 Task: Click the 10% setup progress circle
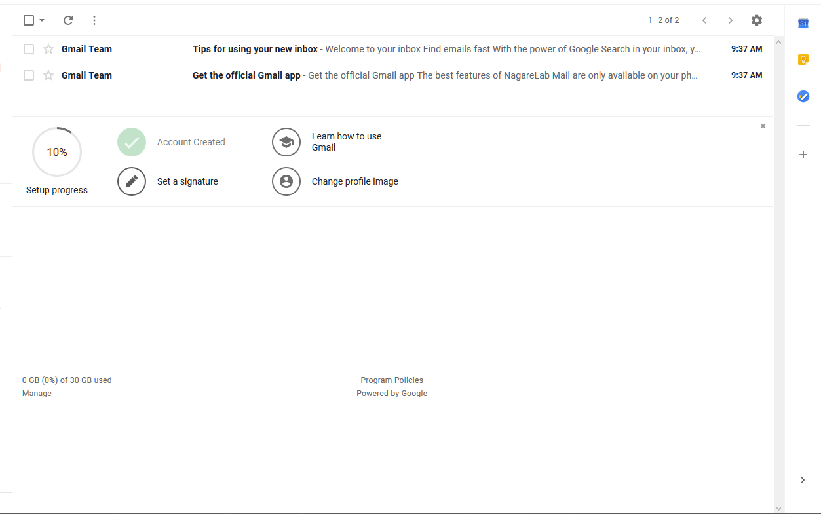pyautogui.click(x=57, y=152)
